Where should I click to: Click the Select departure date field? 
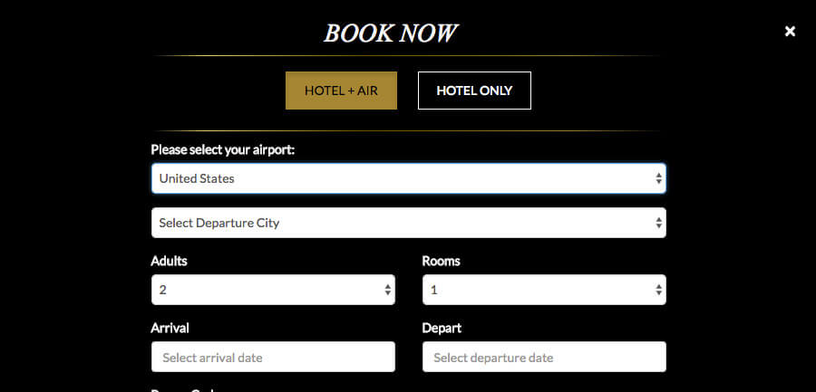(x=544, y=357)
